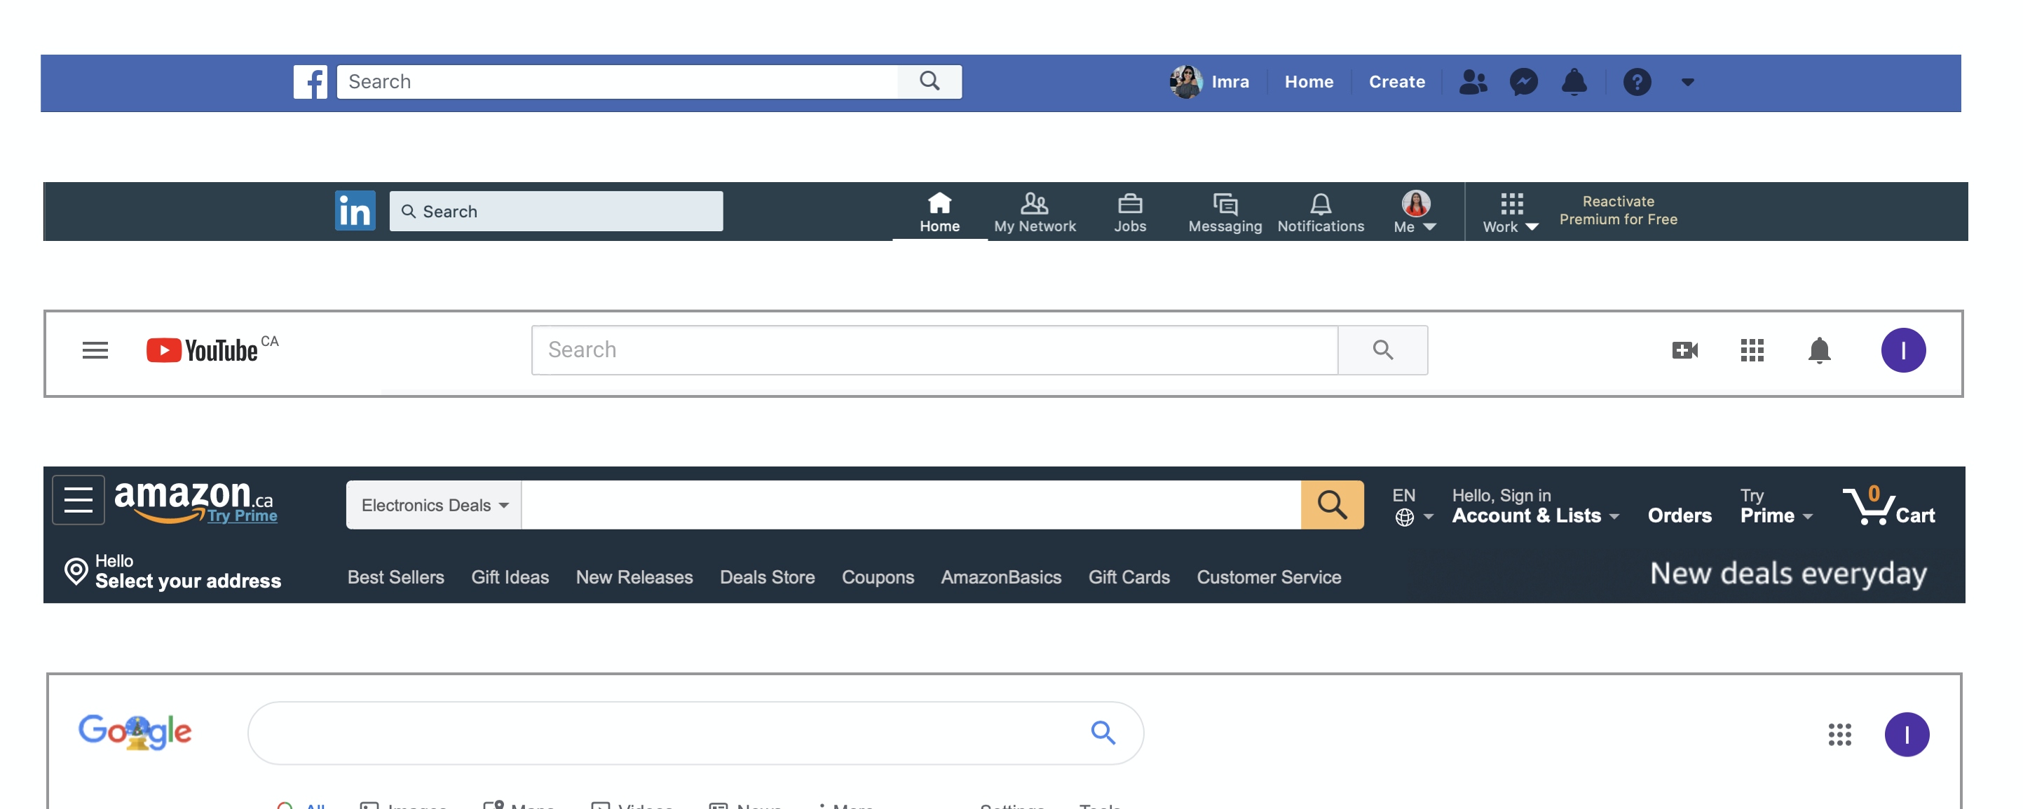Focus the Facebook Search field
The image size is (2023, 809).
pyautogui.click(x=618, y=82)
